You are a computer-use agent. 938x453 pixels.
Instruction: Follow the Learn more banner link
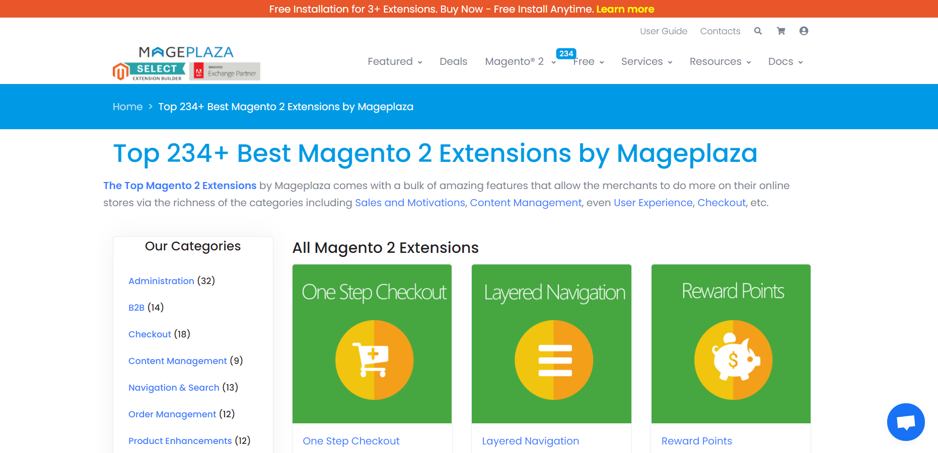(625, 9)
